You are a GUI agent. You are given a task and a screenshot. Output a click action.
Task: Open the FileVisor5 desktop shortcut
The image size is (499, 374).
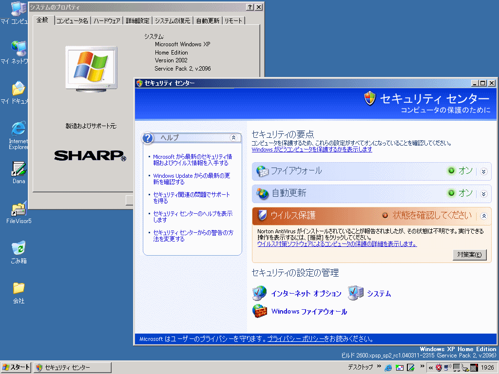coord(19,209)
